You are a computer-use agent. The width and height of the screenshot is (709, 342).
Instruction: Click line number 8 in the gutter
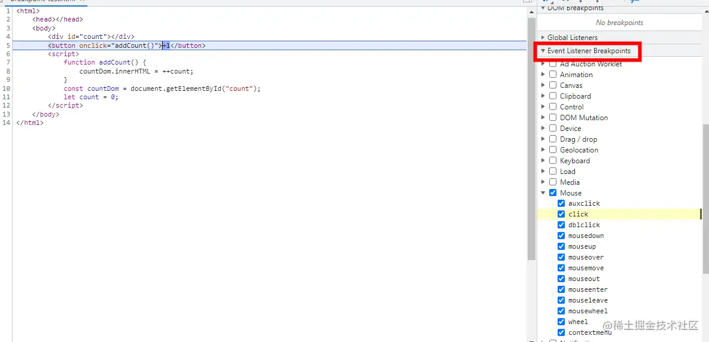[x=8, y=71]
